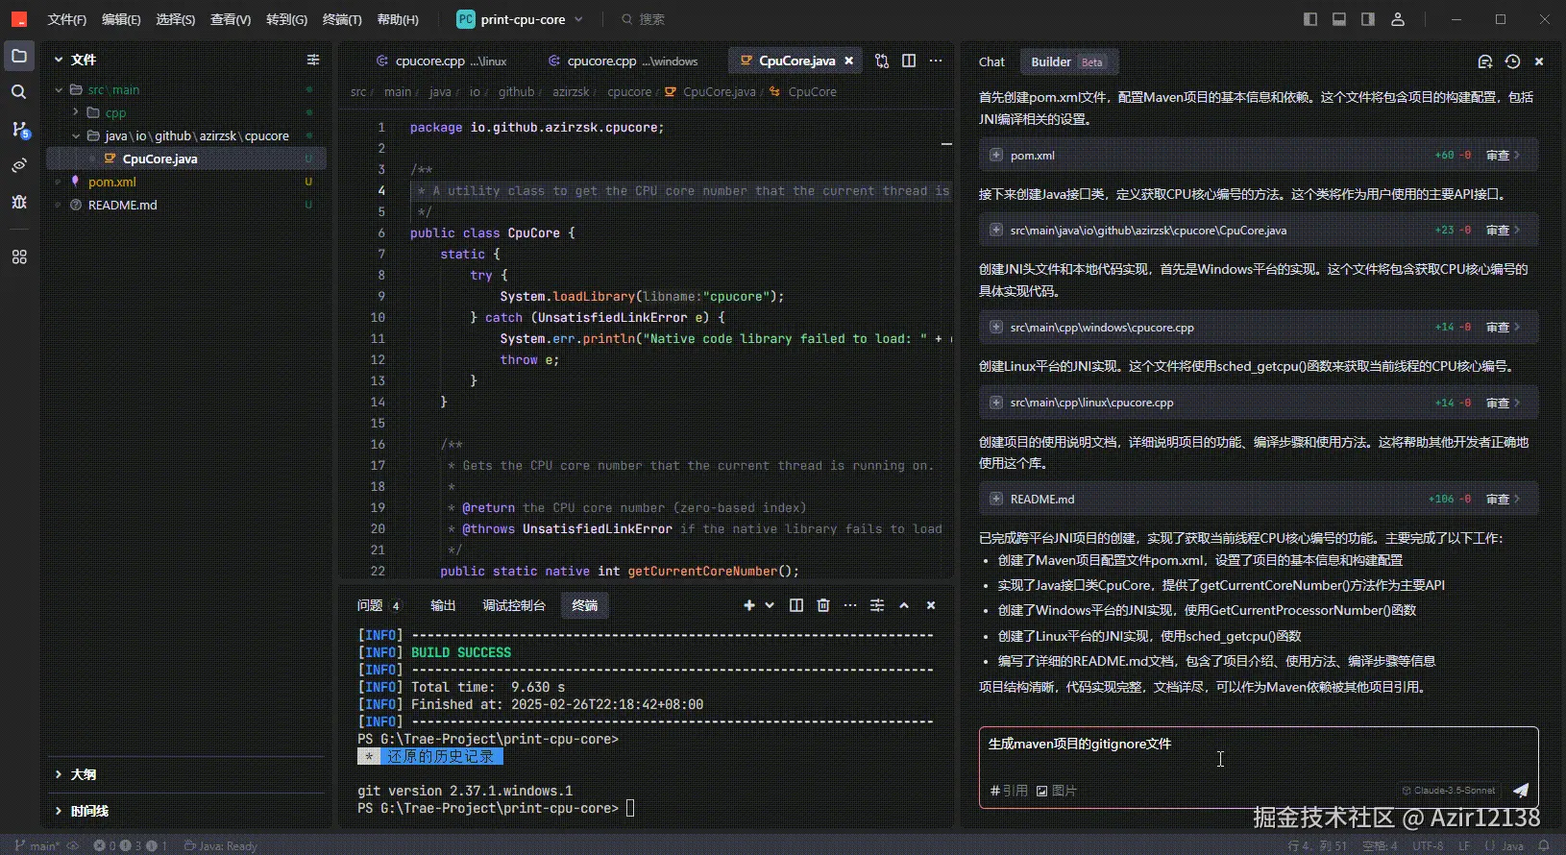Collapse the src\main folder
This screenshot has height=855, width=1566.
point(185,89)
